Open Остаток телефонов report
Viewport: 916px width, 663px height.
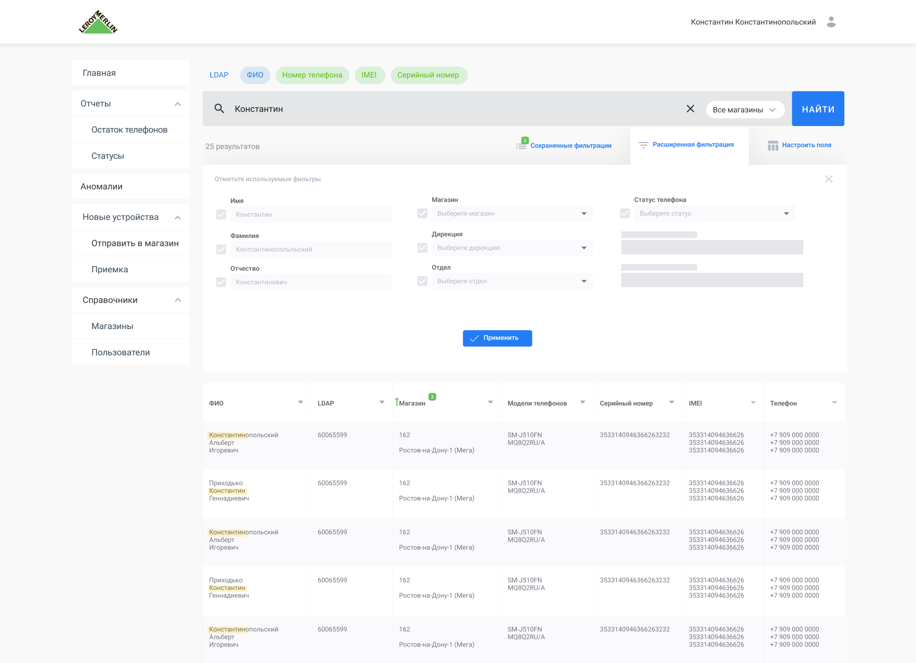130,129
